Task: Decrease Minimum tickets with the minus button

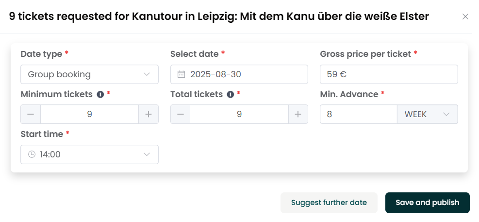Action: [x=31, y=114]
